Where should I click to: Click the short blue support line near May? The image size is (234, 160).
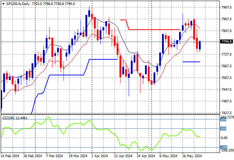coord(191,62)
